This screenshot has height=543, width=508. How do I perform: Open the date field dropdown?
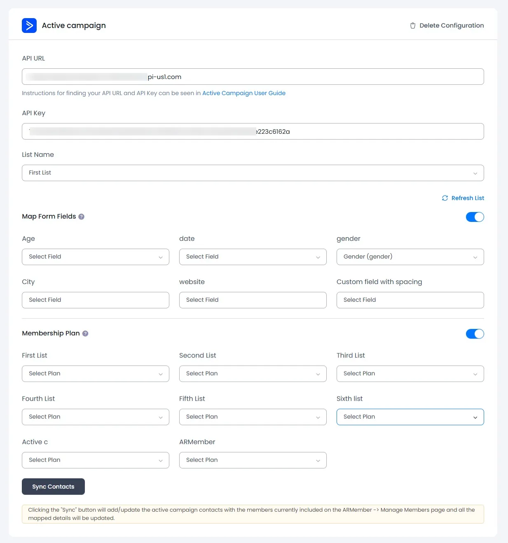pyautogui.click(x=253, y=257)
